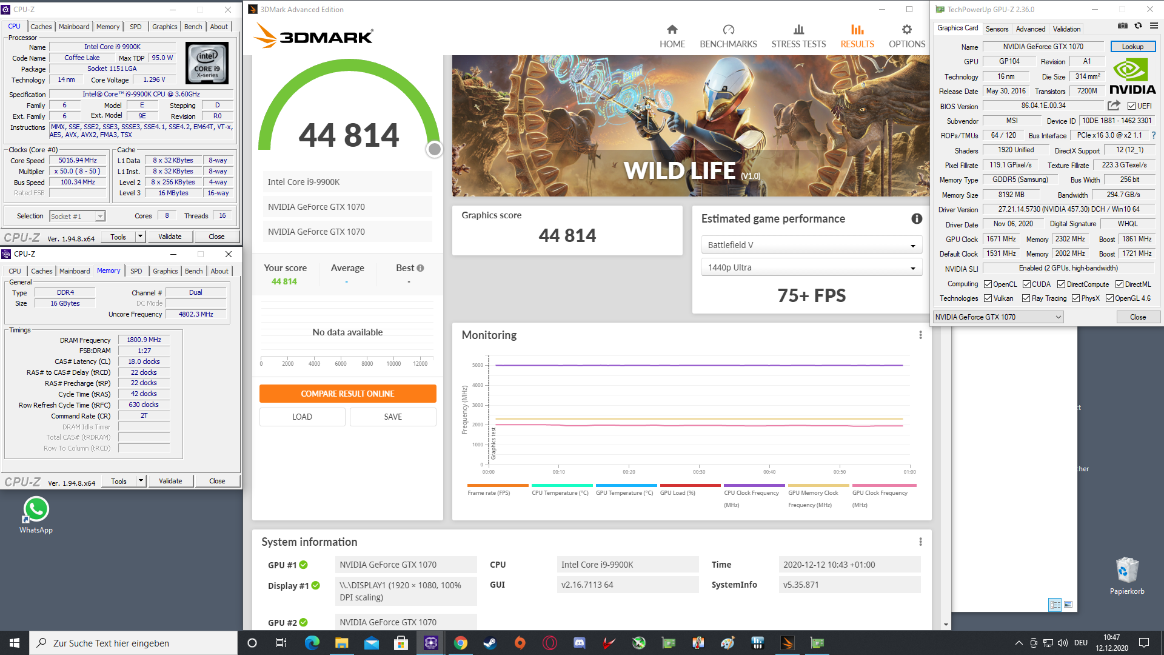Open the STRESS TESTS icon
This screenshot has width=1164, height=655.
coord(798,30)
